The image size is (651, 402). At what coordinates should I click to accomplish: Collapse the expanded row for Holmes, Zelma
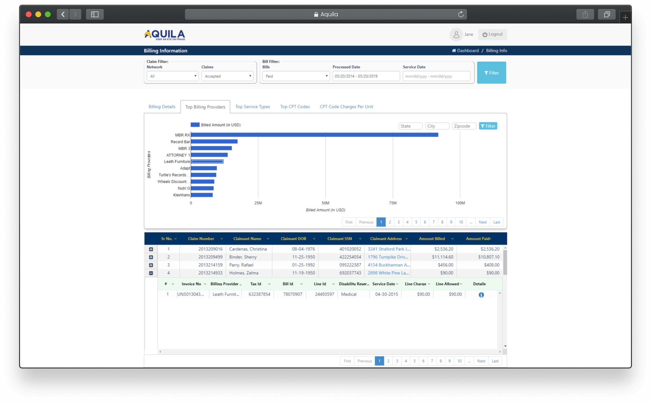coord(151,273)
